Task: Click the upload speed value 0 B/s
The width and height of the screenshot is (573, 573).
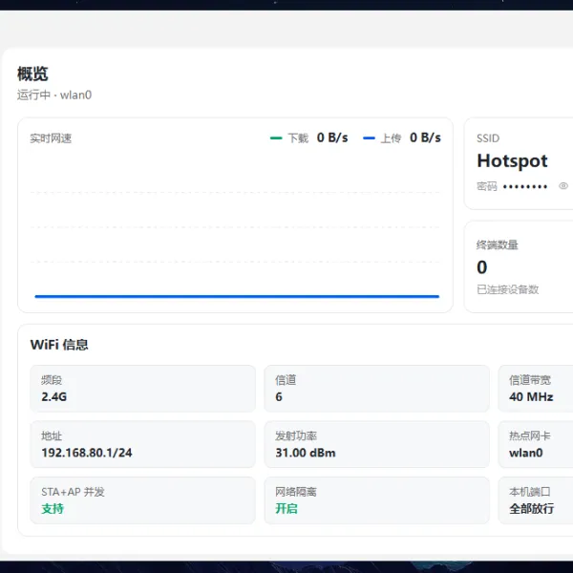Action: [x=425, y=138]
